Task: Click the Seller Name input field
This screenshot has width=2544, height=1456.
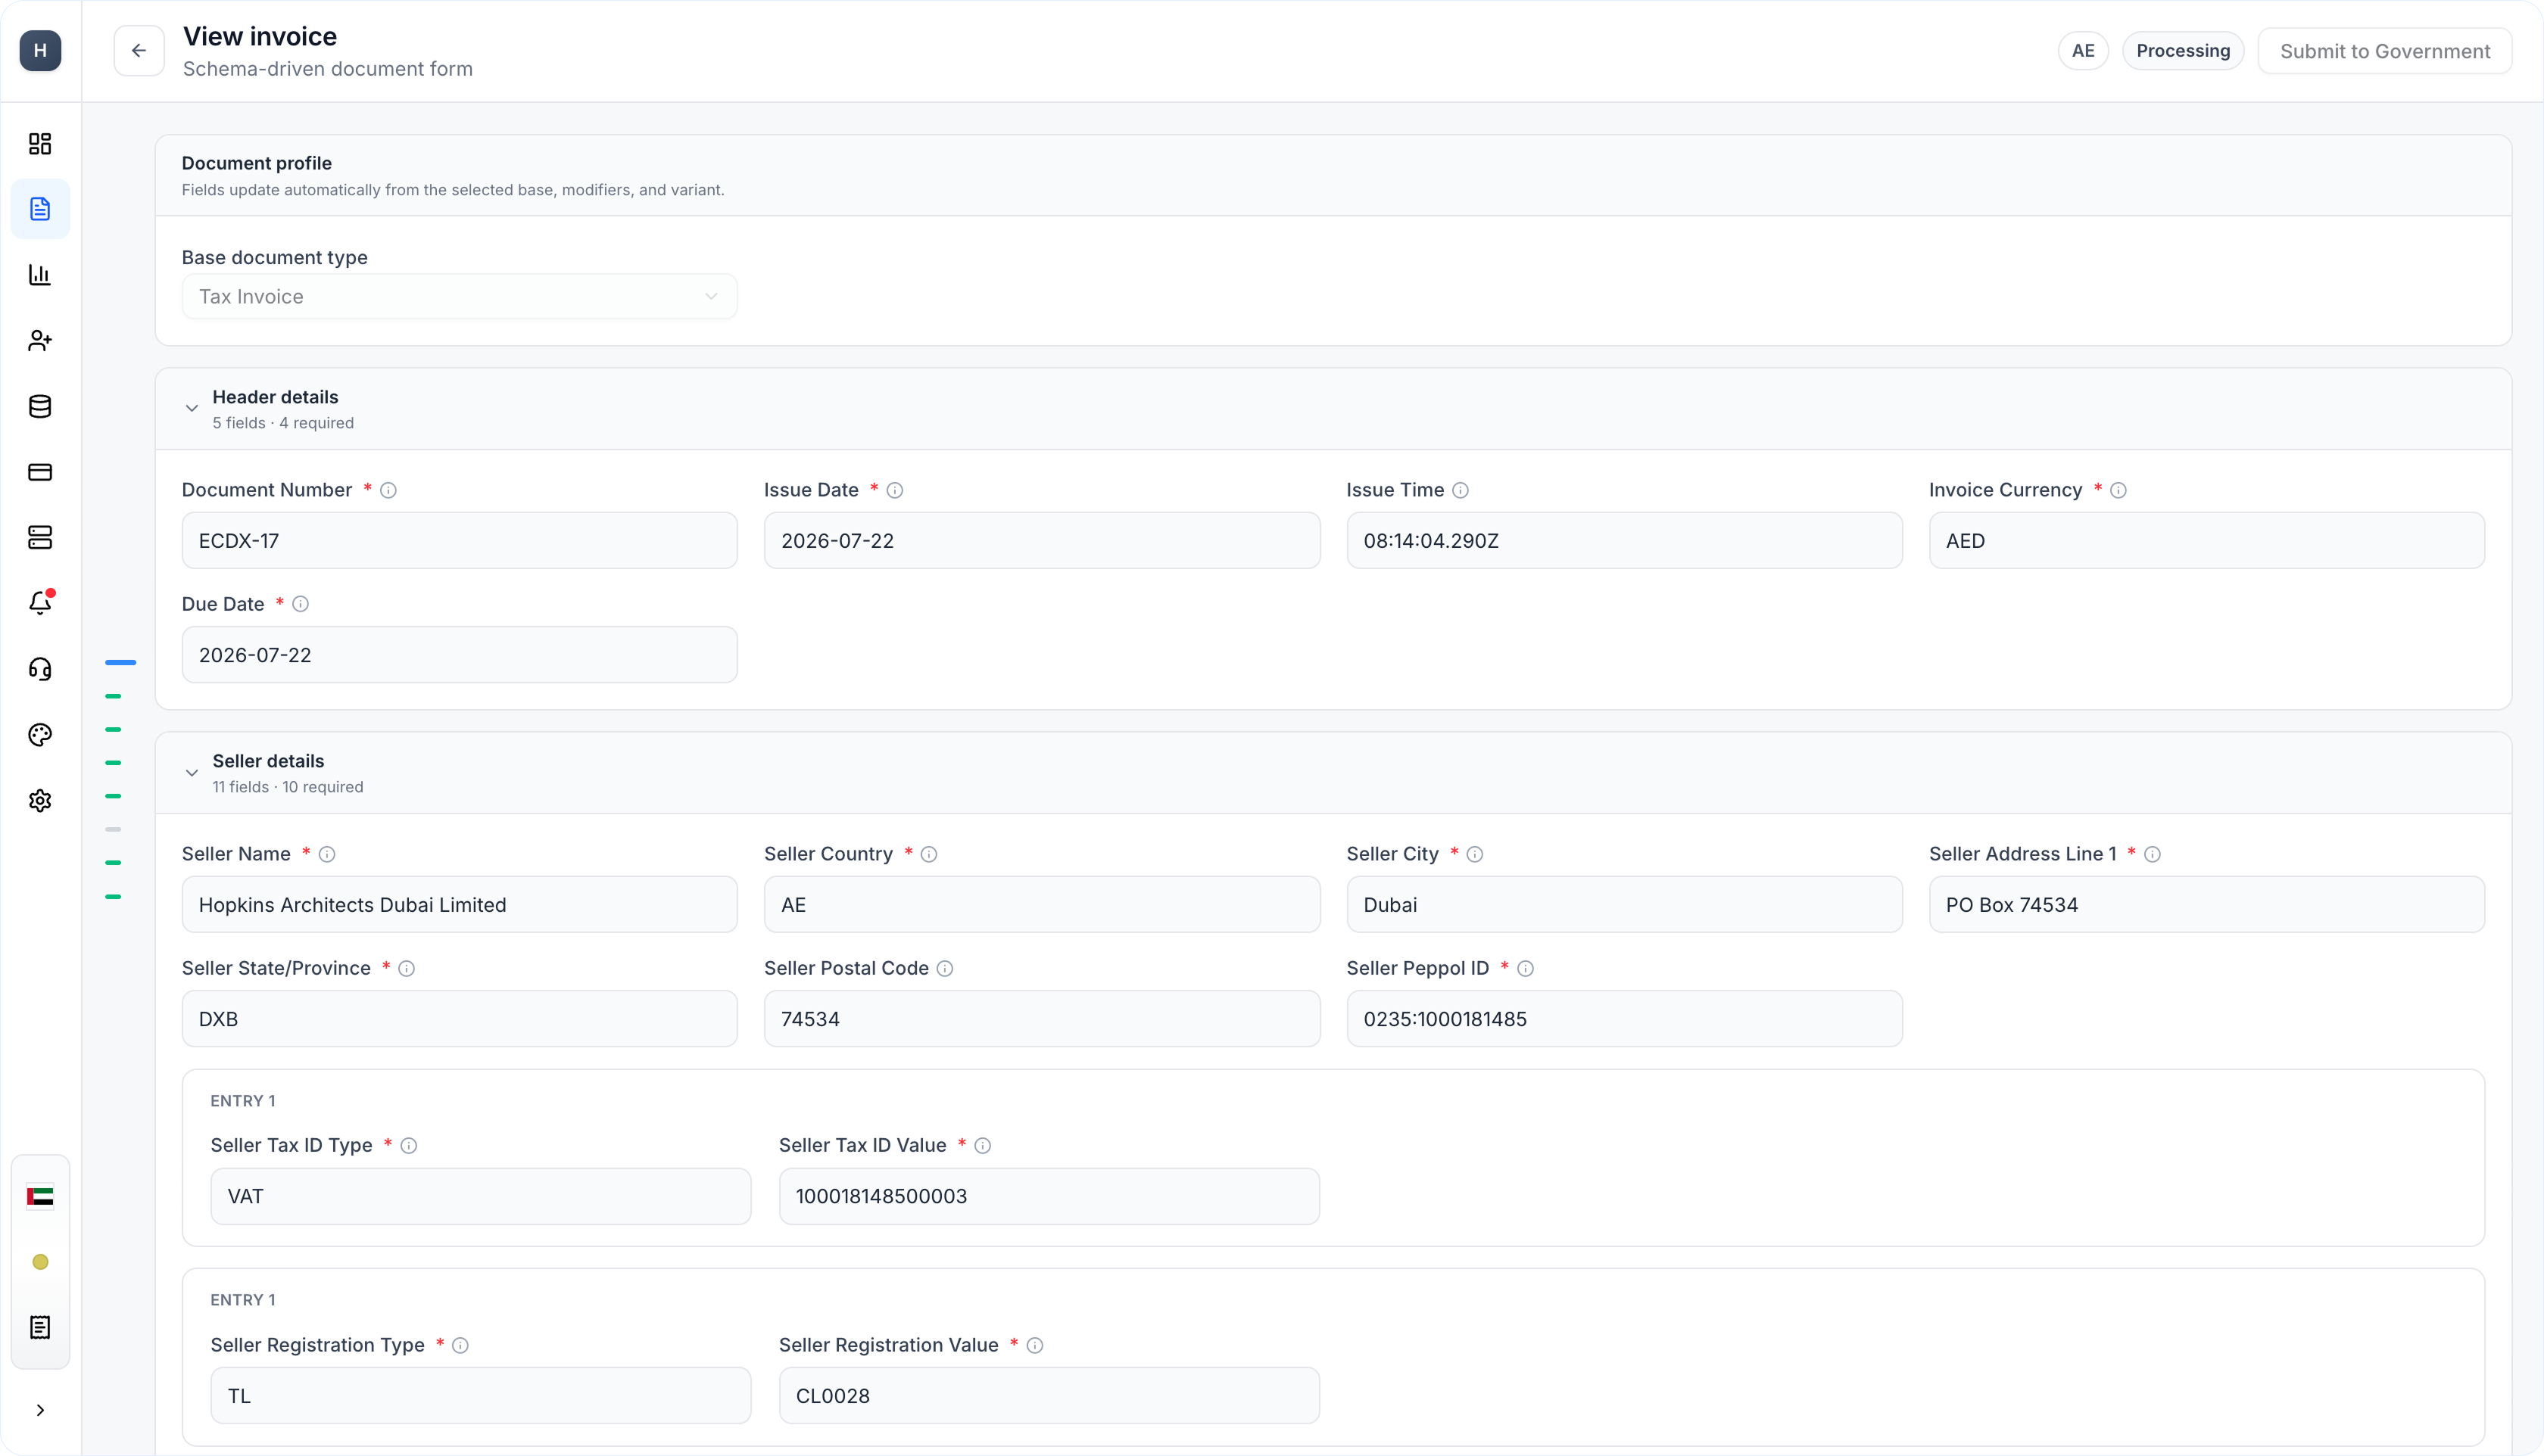Action: [x=459, y=905]
